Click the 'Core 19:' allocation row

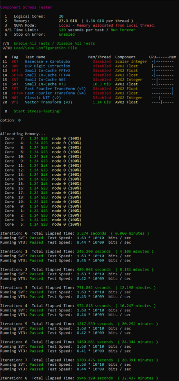[x=43, y=201]
